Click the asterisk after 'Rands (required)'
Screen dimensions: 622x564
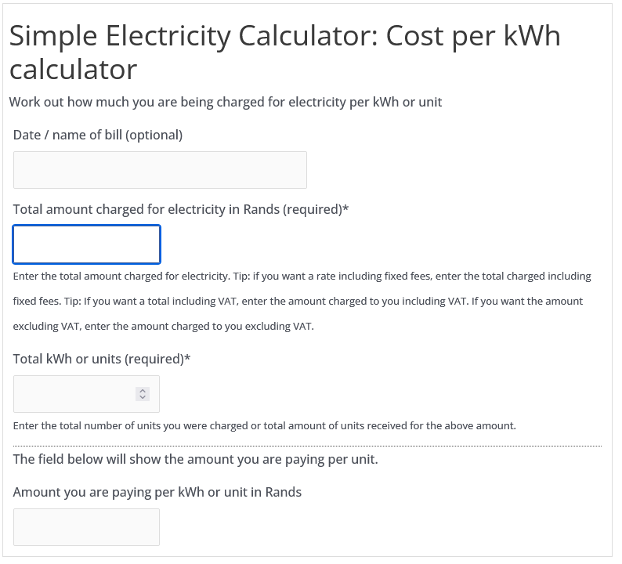pos(346,209)
